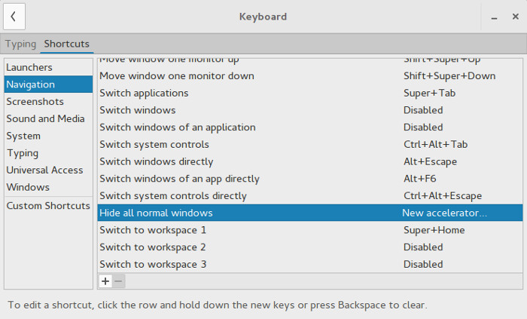This screenshot has height=319, width=527.
Task: Choose the System shortcuts category
Action: click(23, 136)
